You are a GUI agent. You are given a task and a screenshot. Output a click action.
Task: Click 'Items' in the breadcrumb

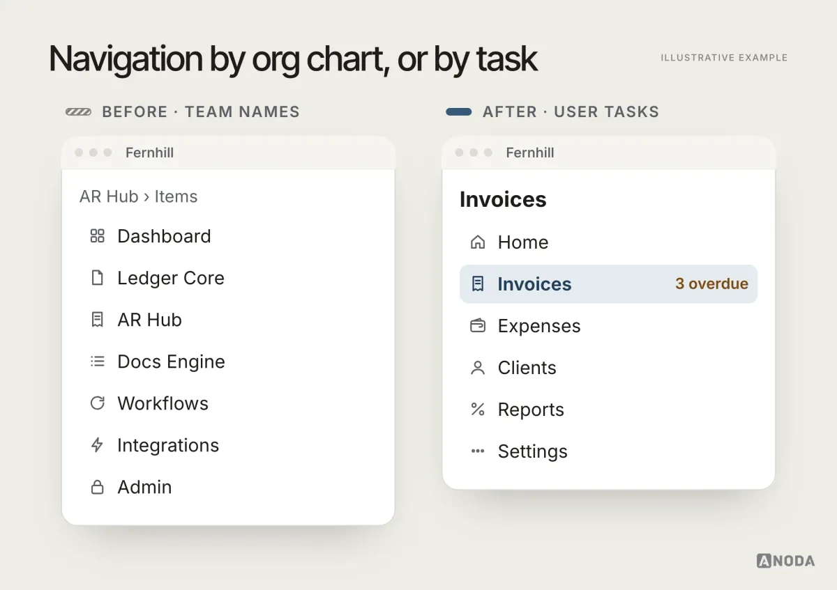coord(176,196)
